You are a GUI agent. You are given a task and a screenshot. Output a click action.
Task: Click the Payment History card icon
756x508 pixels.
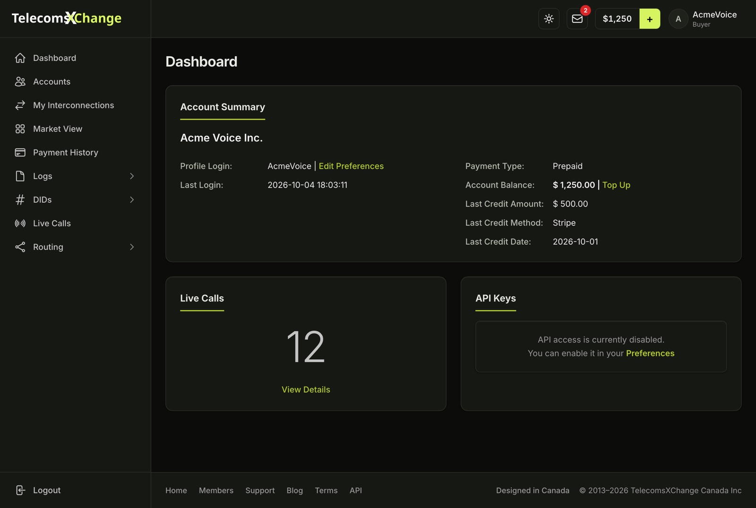(x=20, y=152)
